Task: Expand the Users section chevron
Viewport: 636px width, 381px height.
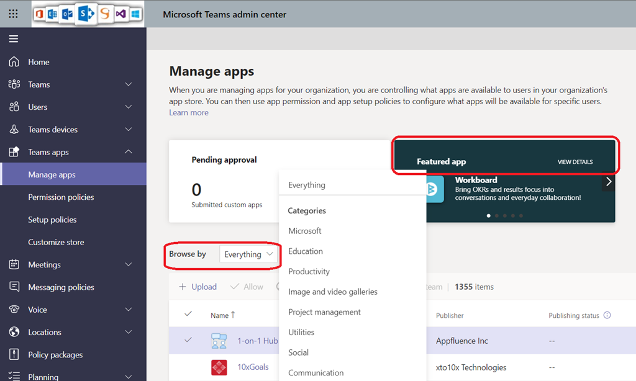Action: tap(129, 107)
